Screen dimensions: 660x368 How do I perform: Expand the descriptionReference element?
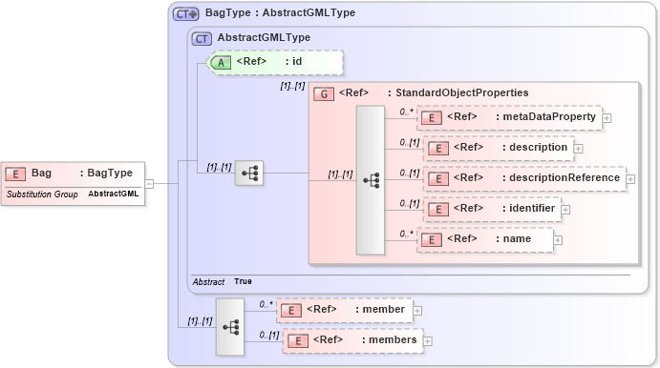click(630, 179)
